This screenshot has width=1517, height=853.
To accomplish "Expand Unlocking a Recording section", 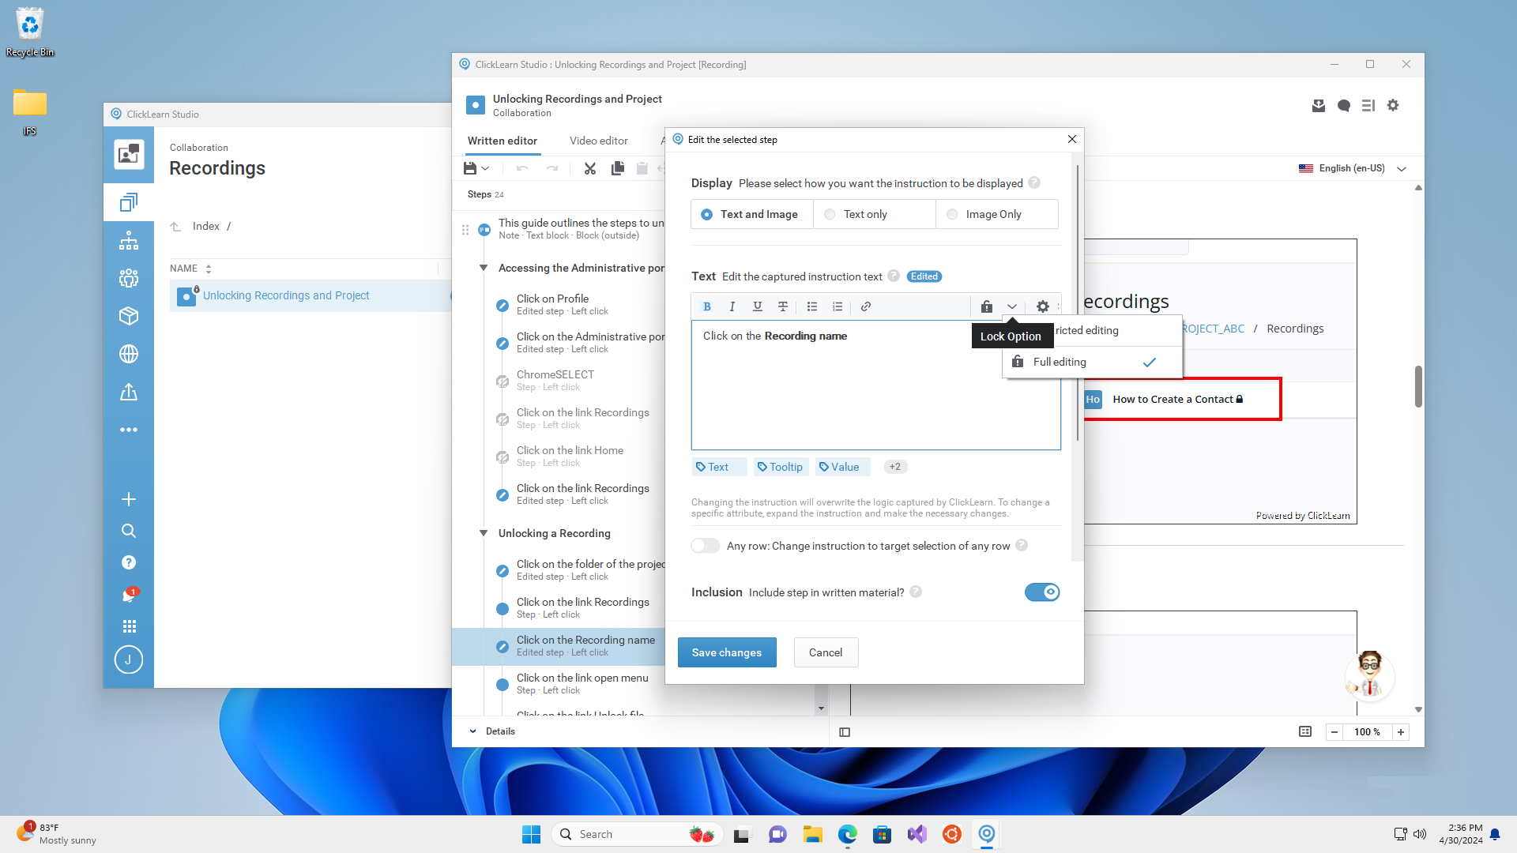I will tap(483, 533).
